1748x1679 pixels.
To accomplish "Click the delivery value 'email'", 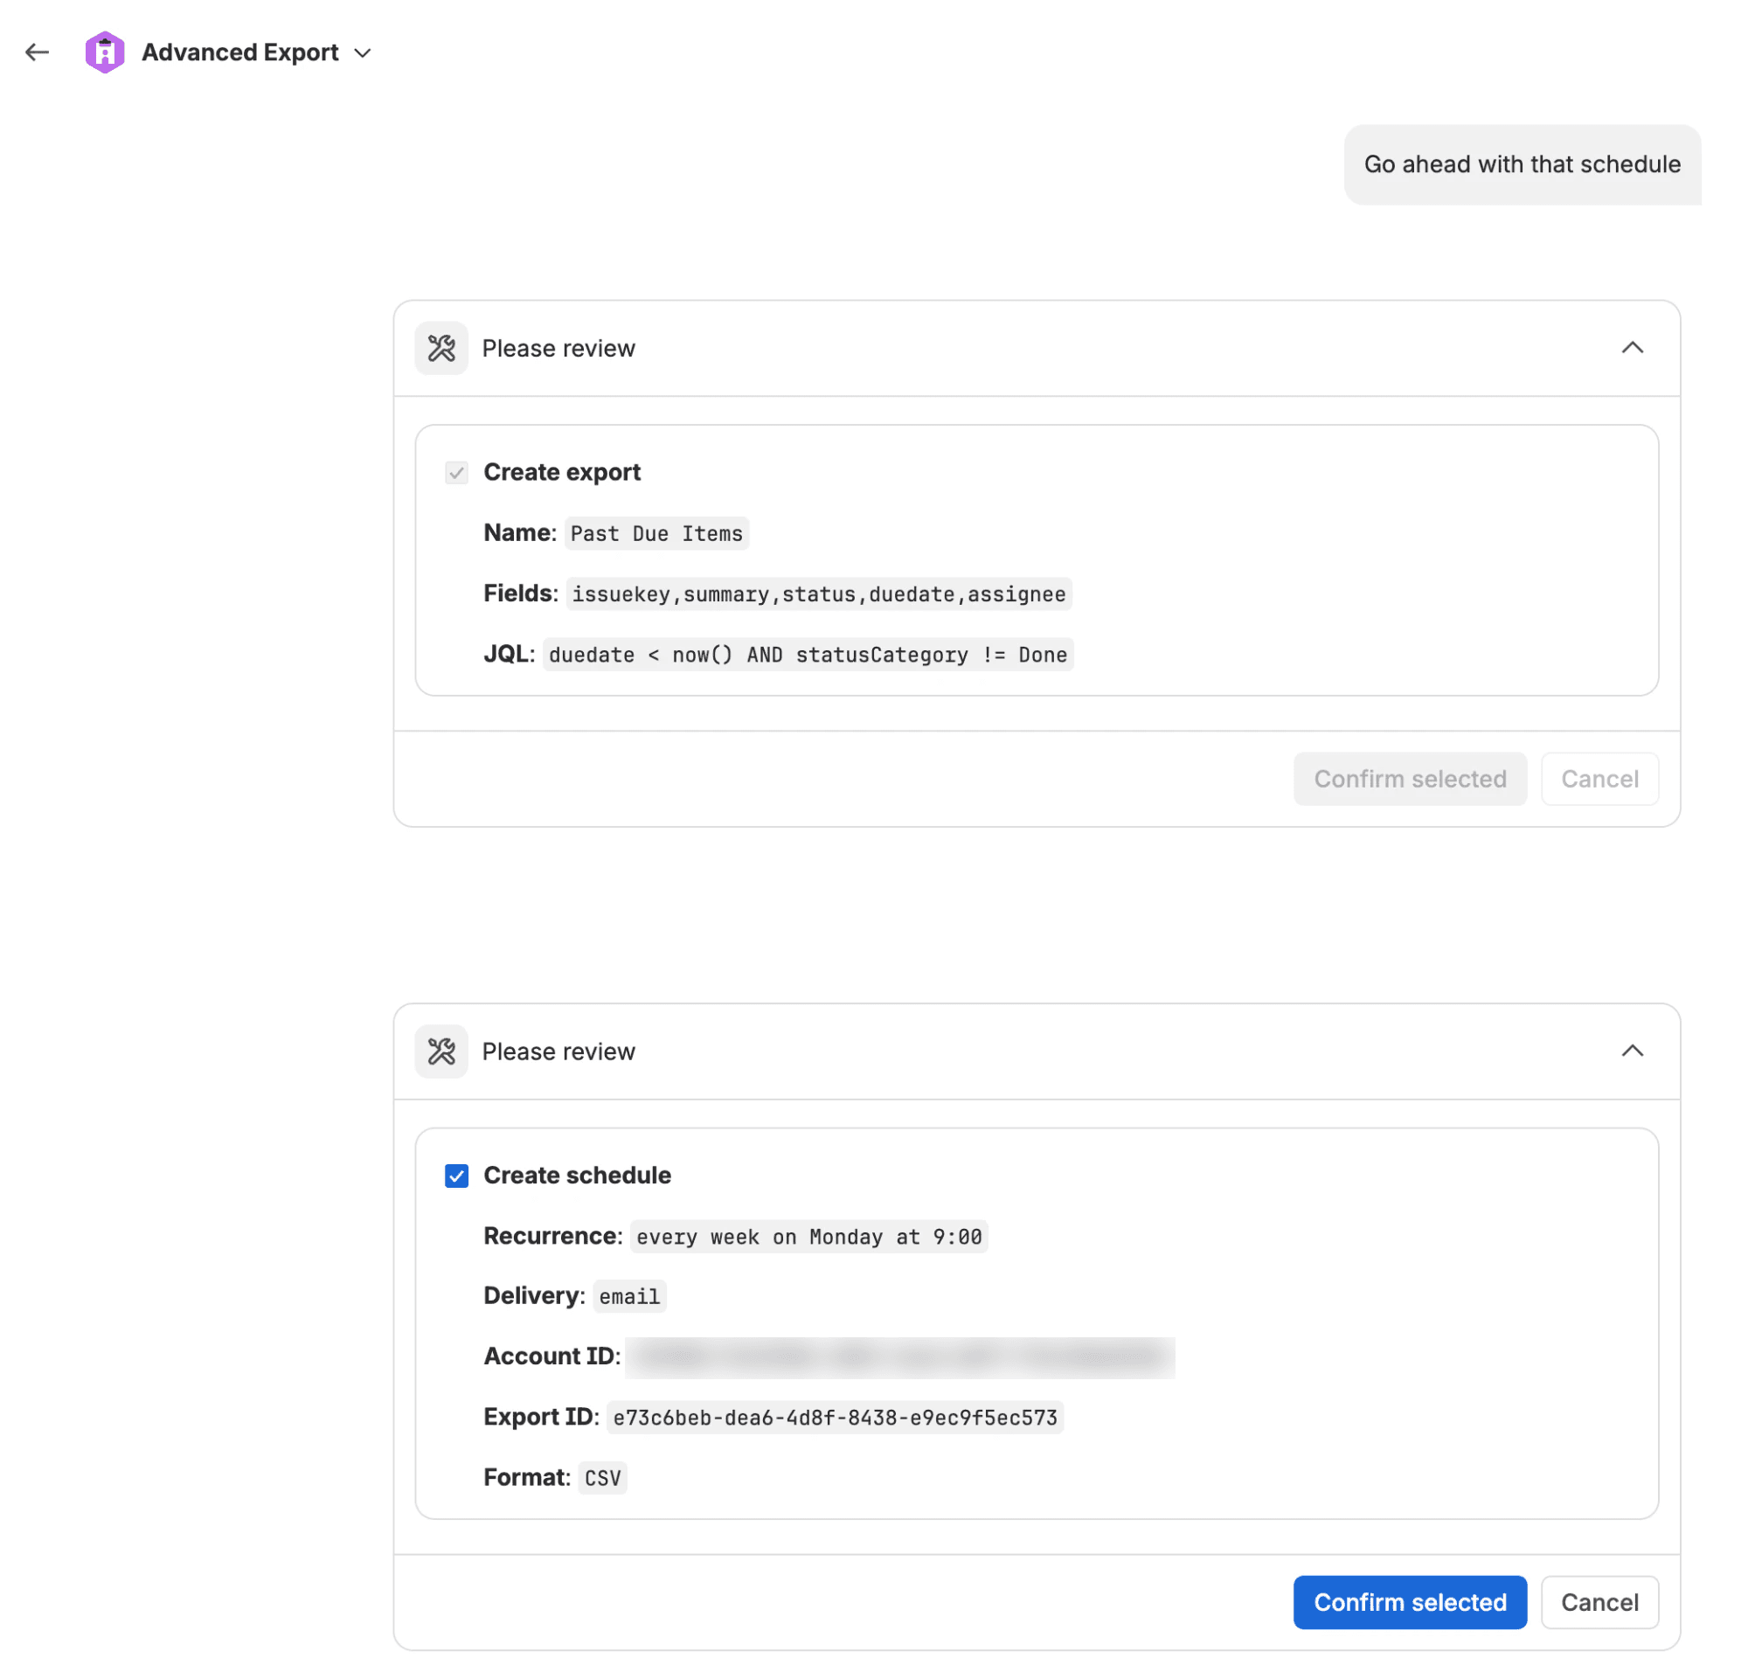I will tap(630, 1297).
